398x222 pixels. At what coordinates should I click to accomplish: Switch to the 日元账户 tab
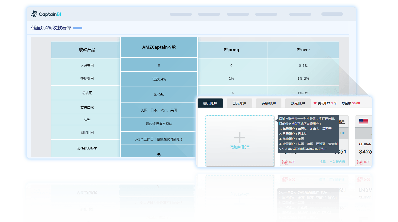coord(240,103)
